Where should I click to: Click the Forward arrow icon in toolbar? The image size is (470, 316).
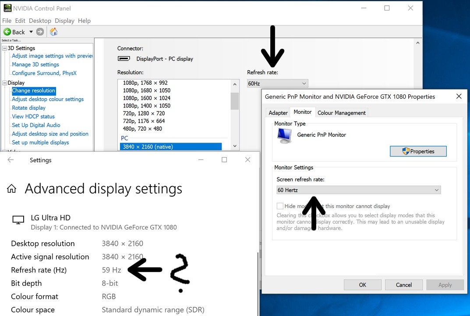[x=40, y=32]
